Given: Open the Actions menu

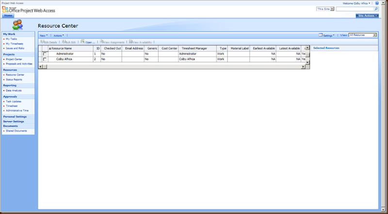Looking at the screenshot, I should pyautogui.click(x=59, y=36).
